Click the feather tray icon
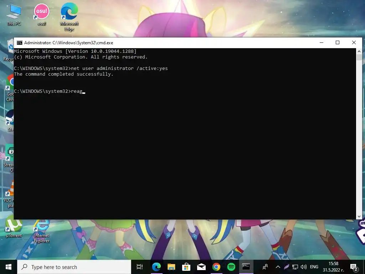 (287, 267)
